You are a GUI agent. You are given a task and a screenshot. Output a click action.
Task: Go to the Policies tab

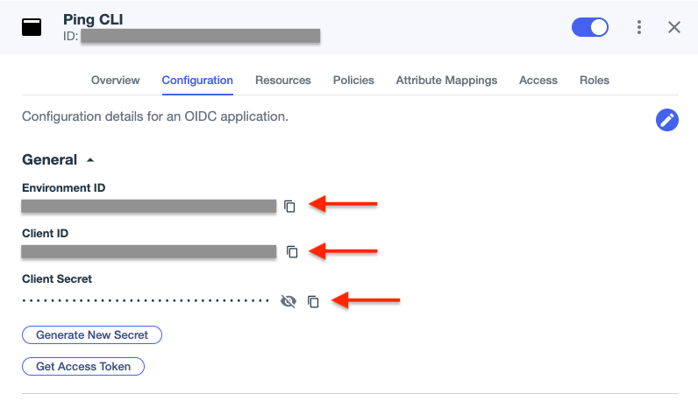tap(353, 80)
